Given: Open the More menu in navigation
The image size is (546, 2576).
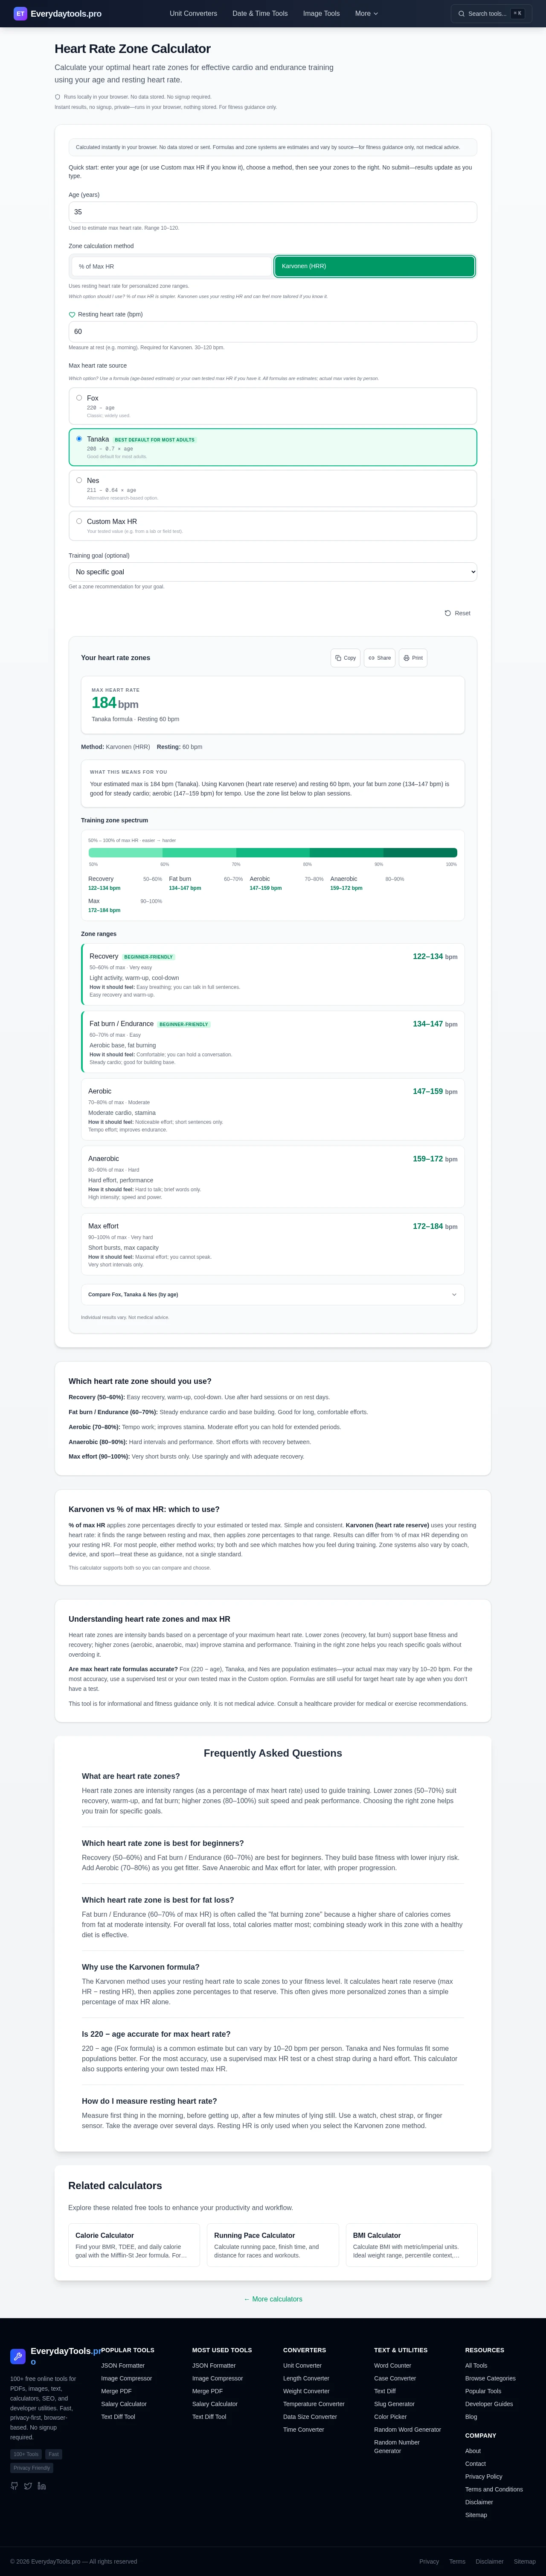Looking at the screenshot, I should [x=366, y=14].
